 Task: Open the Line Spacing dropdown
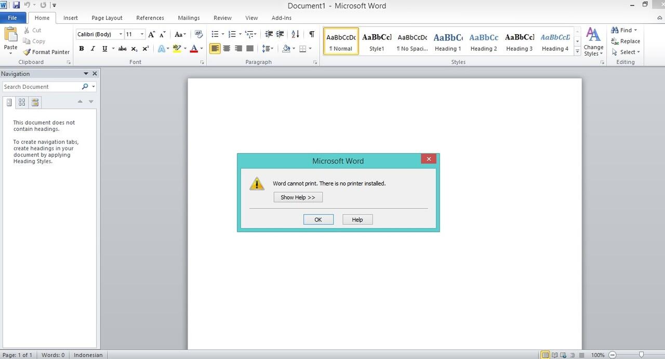click(x=268, y=48)
